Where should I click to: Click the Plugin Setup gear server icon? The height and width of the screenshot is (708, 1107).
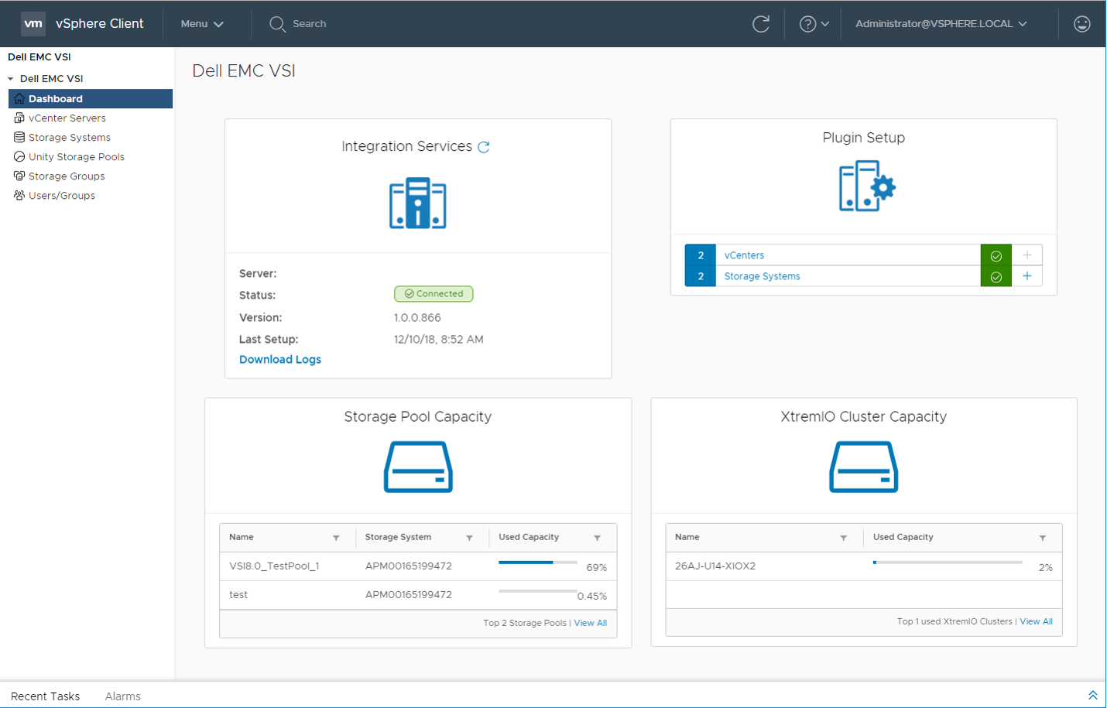(x=867, y=186)
